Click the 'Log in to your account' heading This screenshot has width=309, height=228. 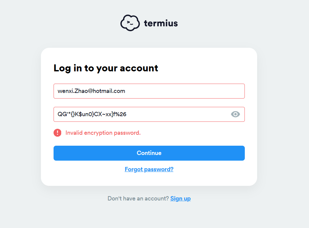pos(106,68)
